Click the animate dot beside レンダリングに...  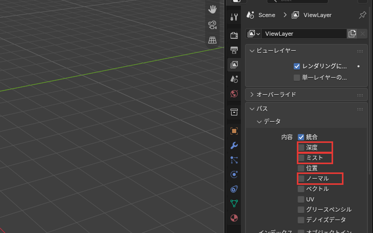click(358, 66)
